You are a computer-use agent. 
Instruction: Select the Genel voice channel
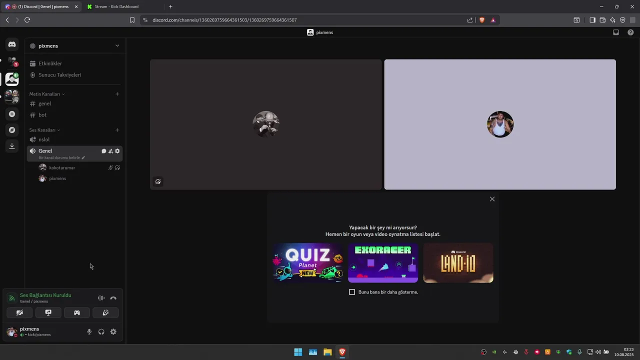point(74,153)
